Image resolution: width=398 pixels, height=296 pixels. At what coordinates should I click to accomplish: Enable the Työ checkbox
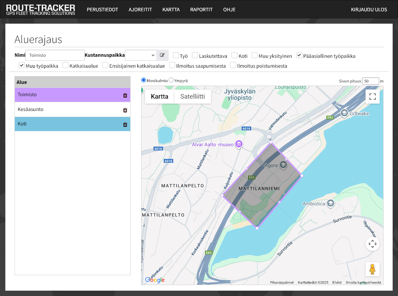[176, 55]
